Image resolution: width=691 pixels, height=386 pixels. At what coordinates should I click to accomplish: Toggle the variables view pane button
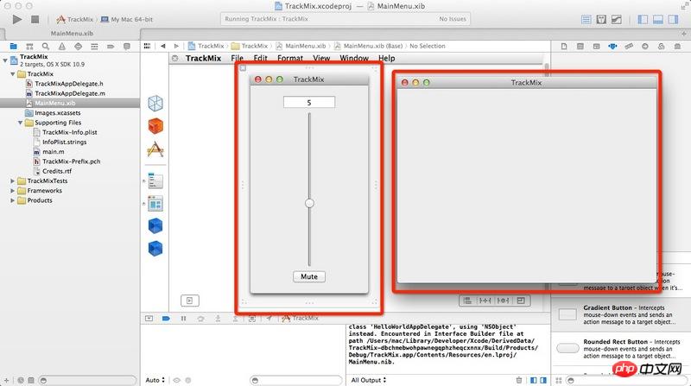[534, 380]
